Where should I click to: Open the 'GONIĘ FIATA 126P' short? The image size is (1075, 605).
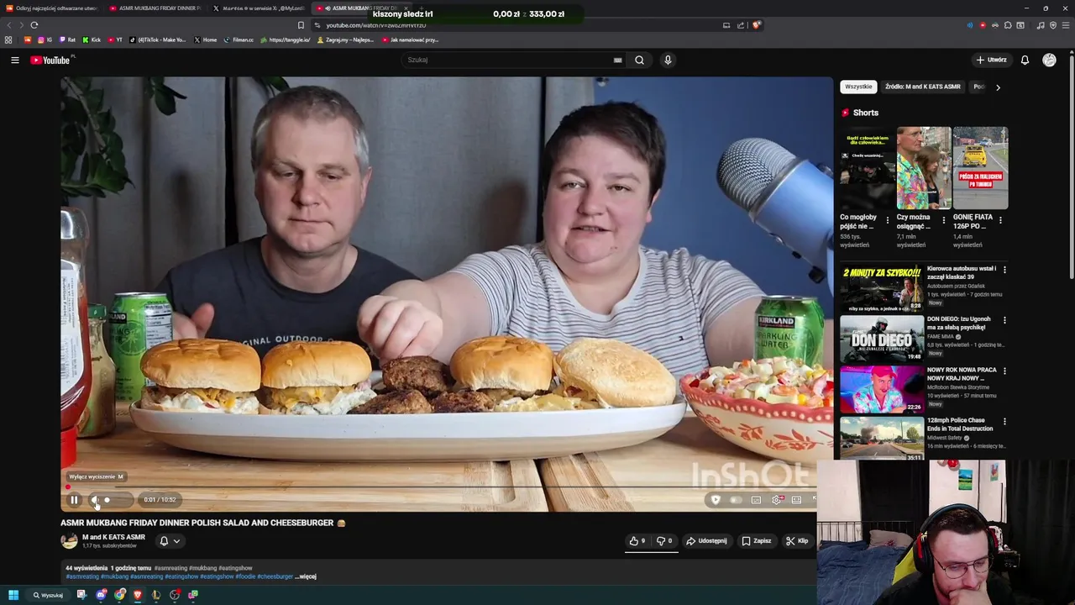coord(980,168)
